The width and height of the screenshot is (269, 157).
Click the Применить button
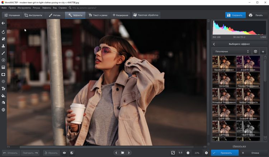coord(225,153)
